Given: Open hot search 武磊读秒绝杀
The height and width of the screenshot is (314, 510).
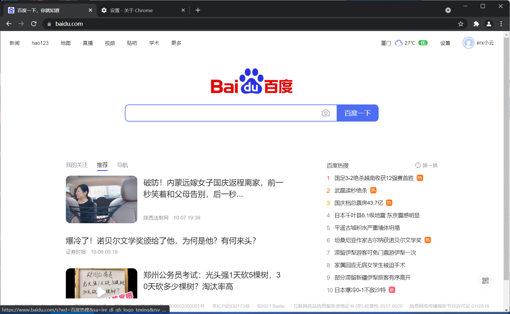Looking at the screenshot, I should (351, 190).
